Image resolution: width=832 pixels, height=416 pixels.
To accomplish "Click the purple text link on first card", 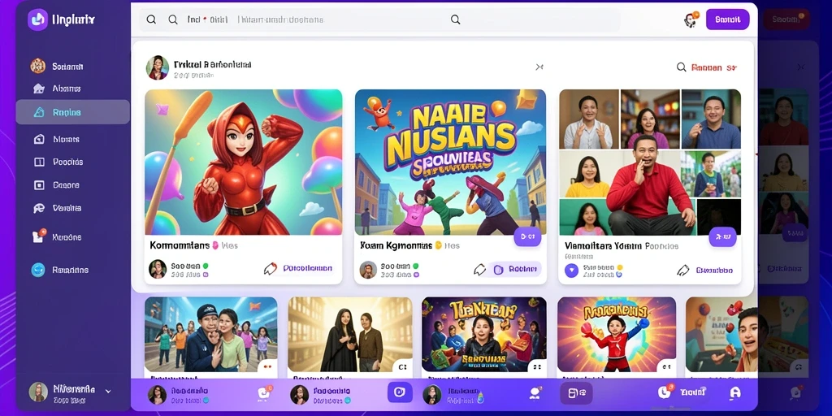I will [308, 268].
